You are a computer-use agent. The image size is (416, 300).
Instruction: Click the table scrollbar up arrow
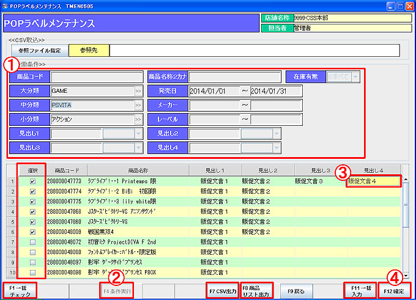point(406,180)
